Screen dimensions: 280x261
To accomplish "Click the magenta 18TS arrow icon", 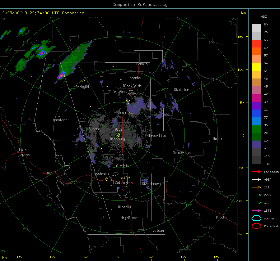I will click(256, 211).
